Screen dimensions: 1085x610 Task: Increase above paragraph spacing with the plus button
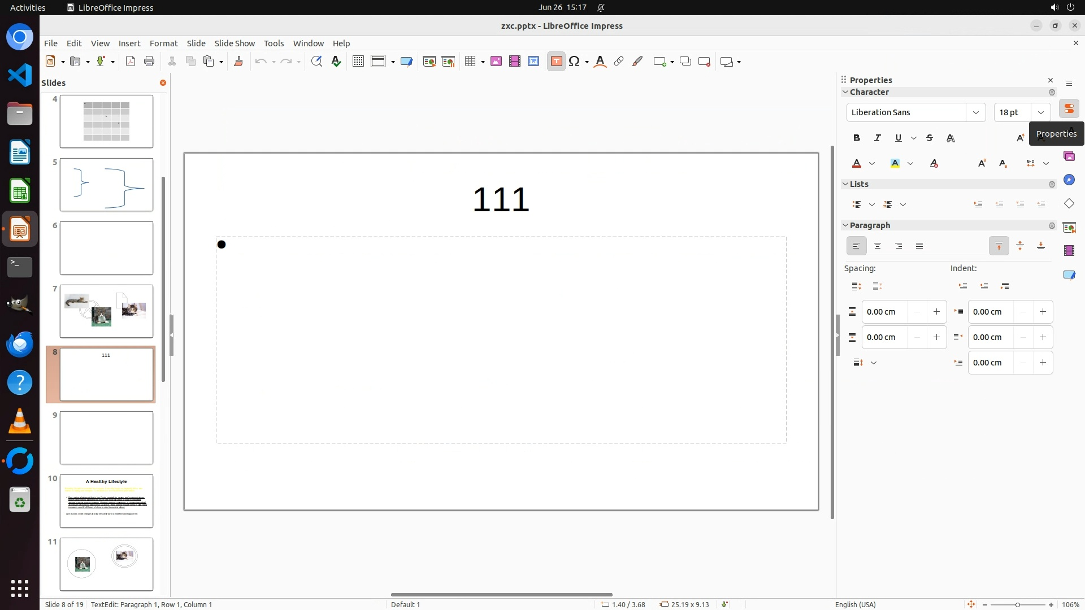[x=936, y=312]
